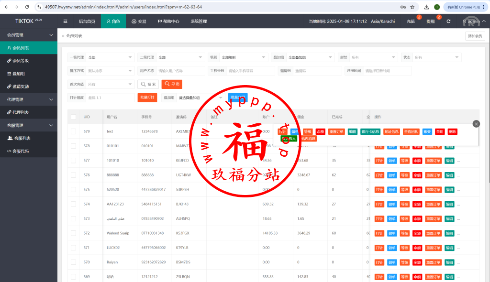Select the checkbox for UID 574 row

coord(73,204)
